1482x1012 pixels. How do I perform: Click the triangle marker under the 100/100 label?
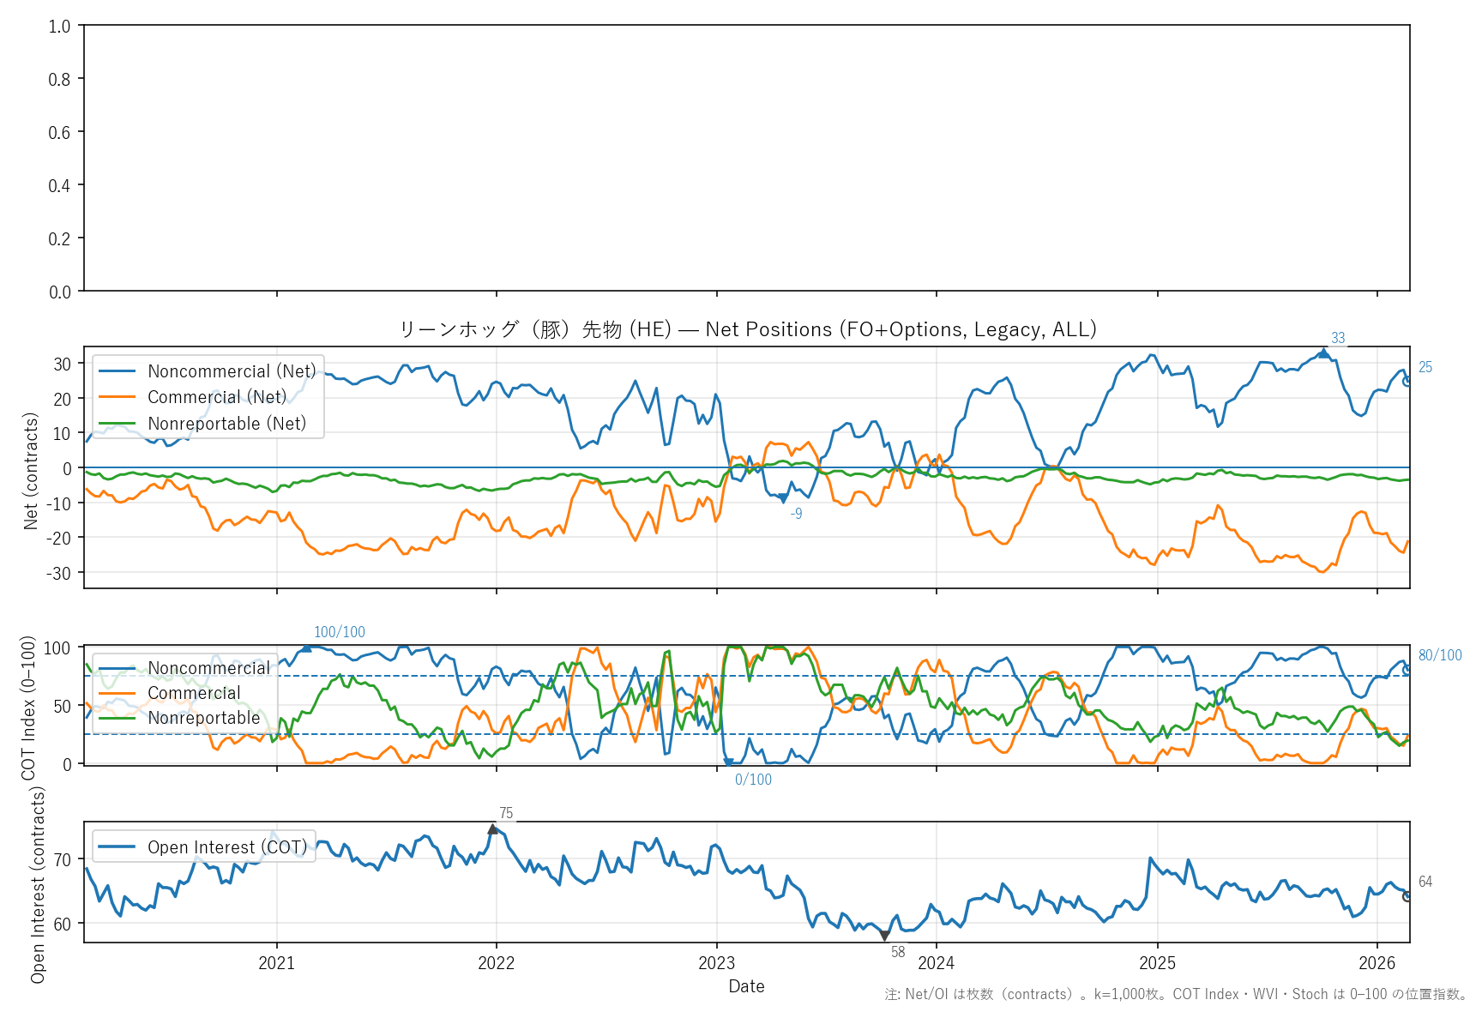pyautogui.click(x=306, y=648)
